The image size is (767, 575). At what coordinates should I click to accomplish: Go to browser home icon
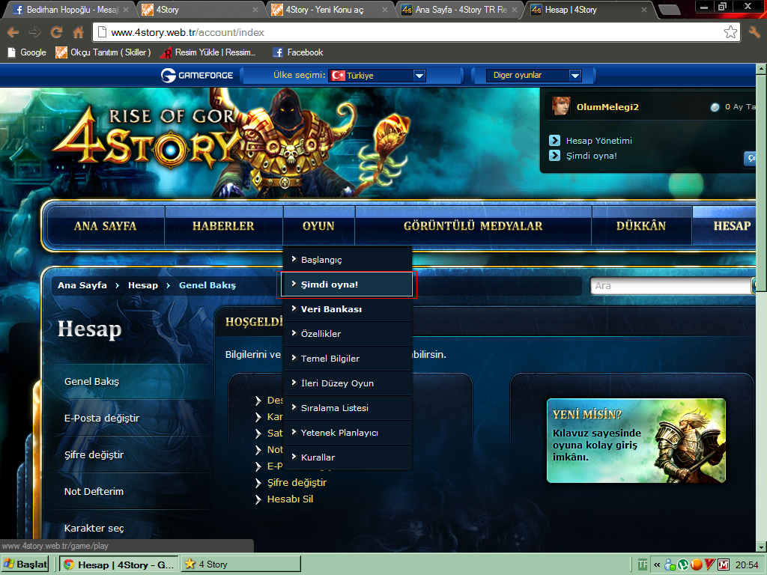[x=78, y=33]
